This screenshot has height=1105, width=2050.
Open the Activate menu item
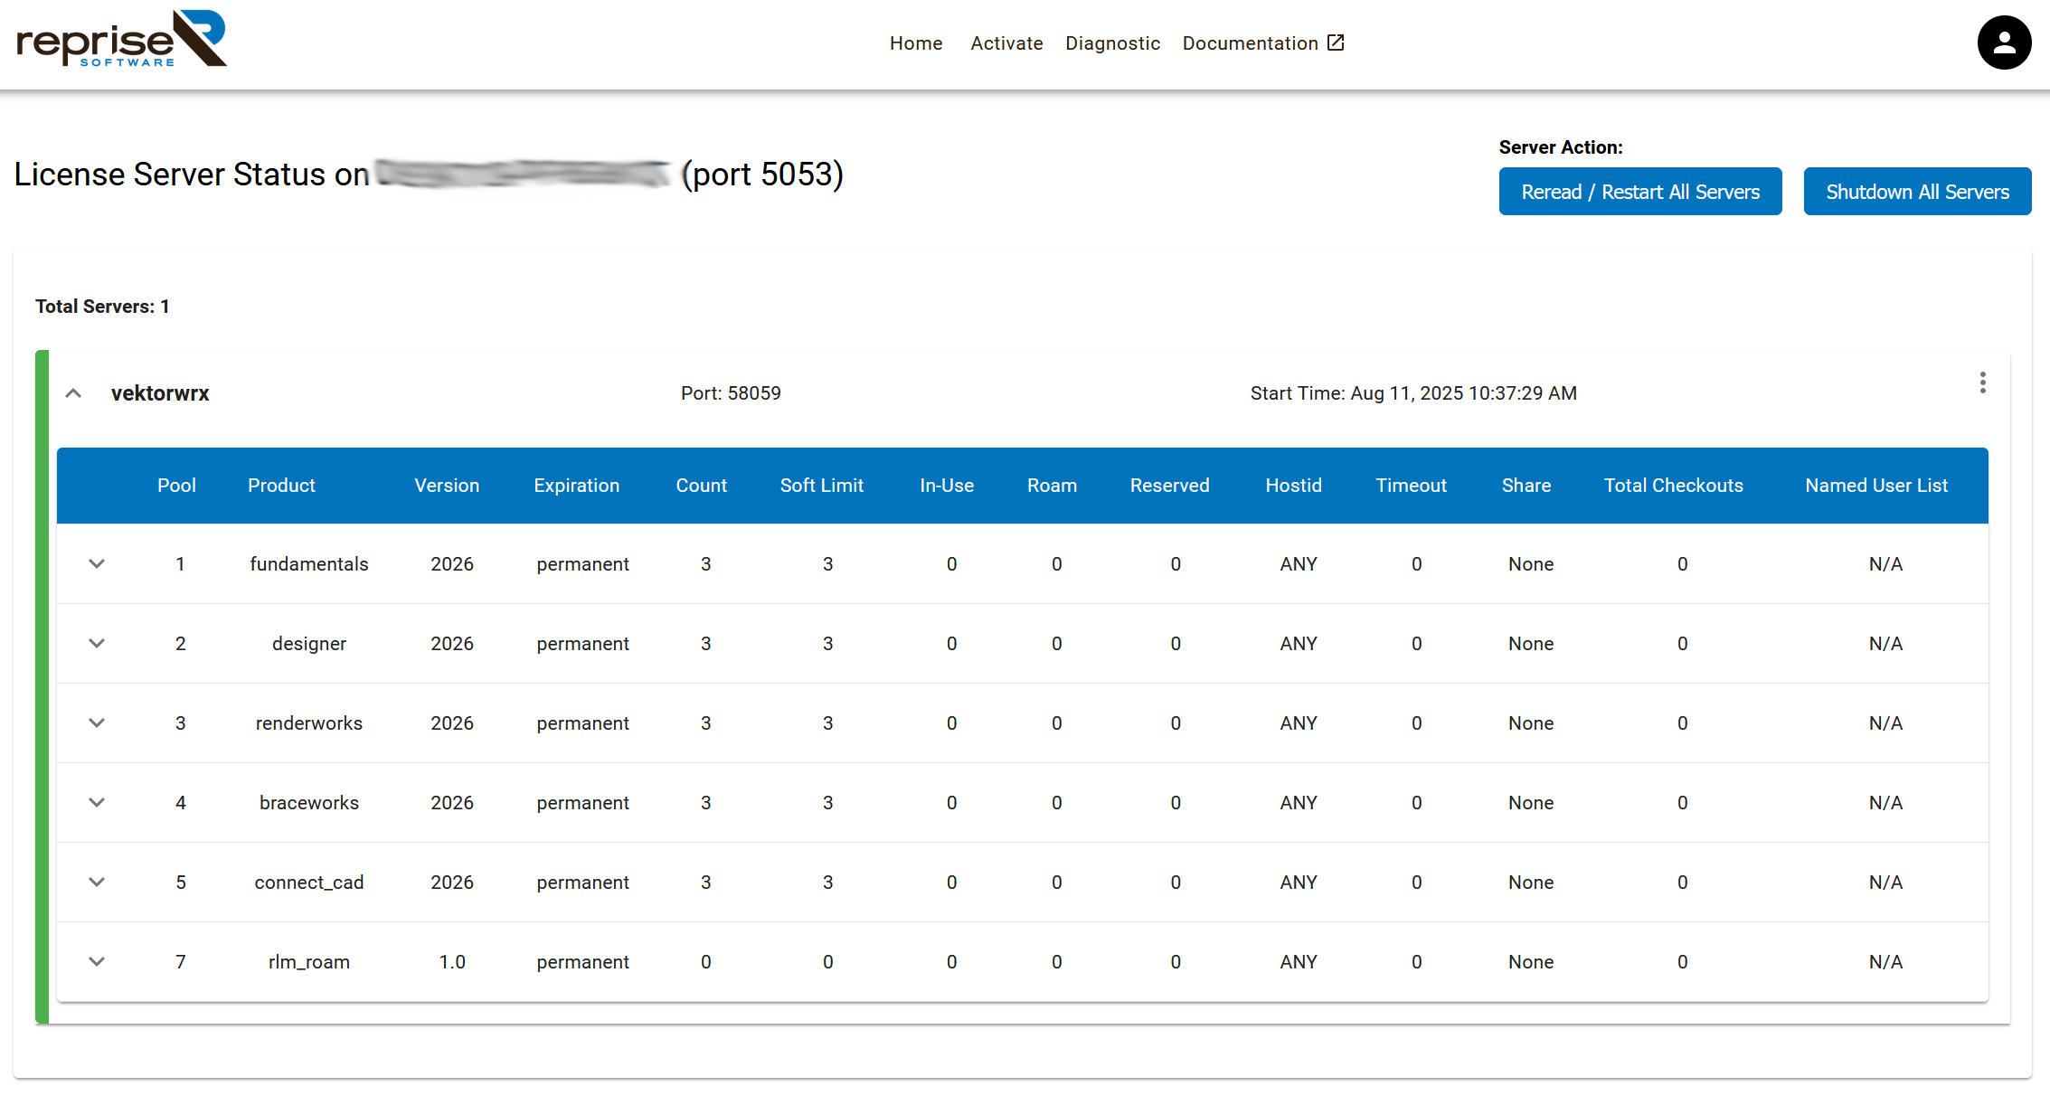(x=1006, y=43)
